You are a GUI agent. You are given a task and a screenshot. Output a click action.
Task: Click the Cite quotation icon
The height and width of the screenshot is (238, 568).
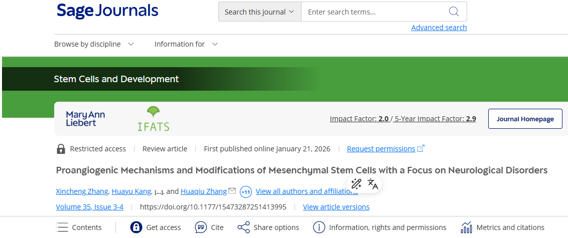pos(201,227)
